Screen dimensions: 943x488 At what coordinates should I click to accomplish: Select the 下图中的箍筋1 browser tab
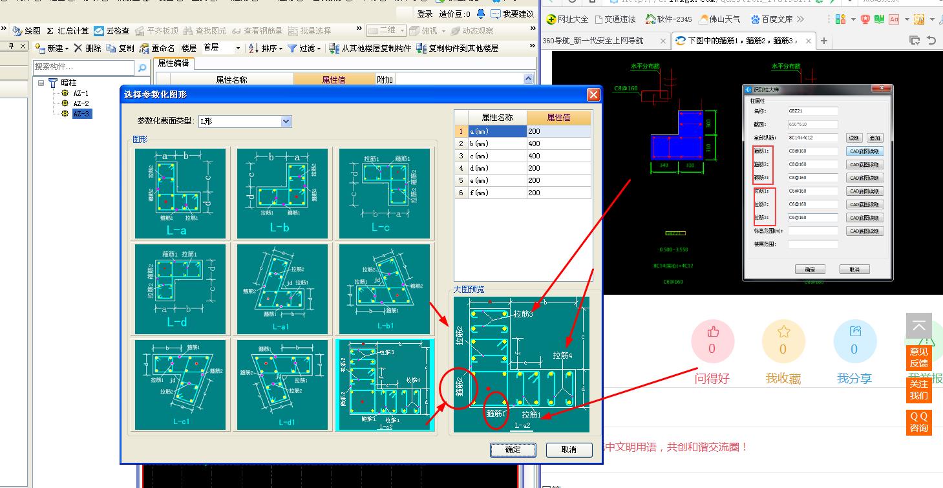(743, 41)
